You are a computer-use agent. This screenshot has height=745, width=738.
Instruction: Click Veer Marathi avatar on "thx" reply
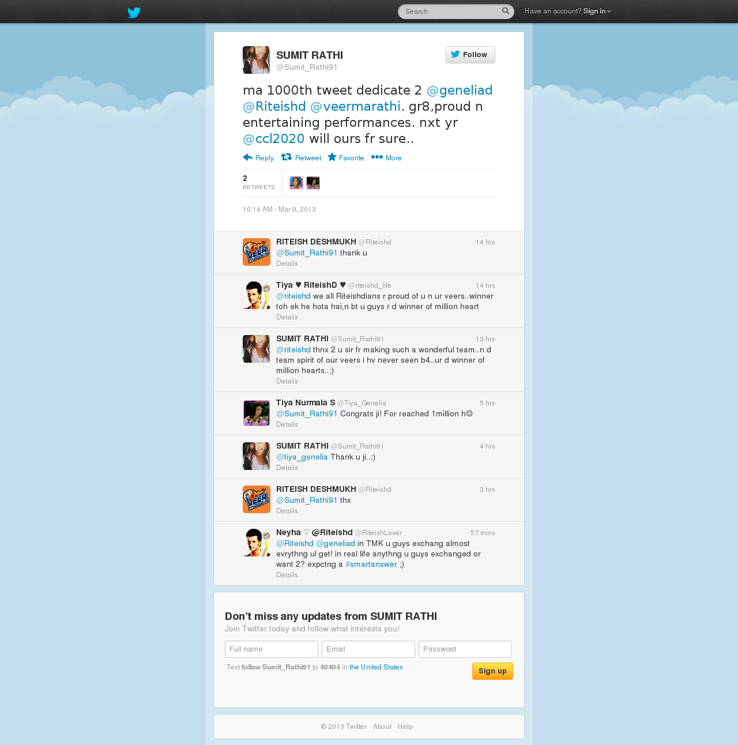(257, 499)
